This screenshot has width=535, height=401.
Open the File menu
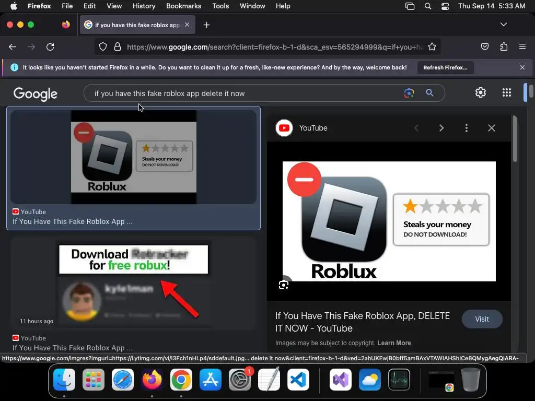67,6
